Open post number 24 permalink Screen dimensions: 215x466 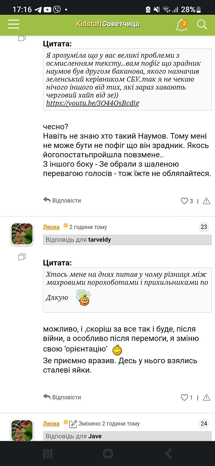point(204,423)
